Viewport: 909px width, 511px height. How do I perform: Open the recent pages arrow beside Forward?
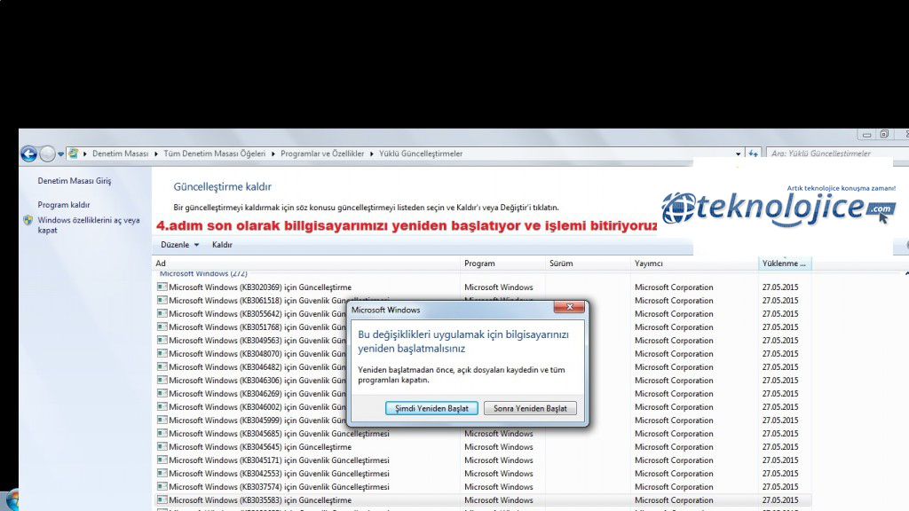pyautogui.click(x=60, y=154)
